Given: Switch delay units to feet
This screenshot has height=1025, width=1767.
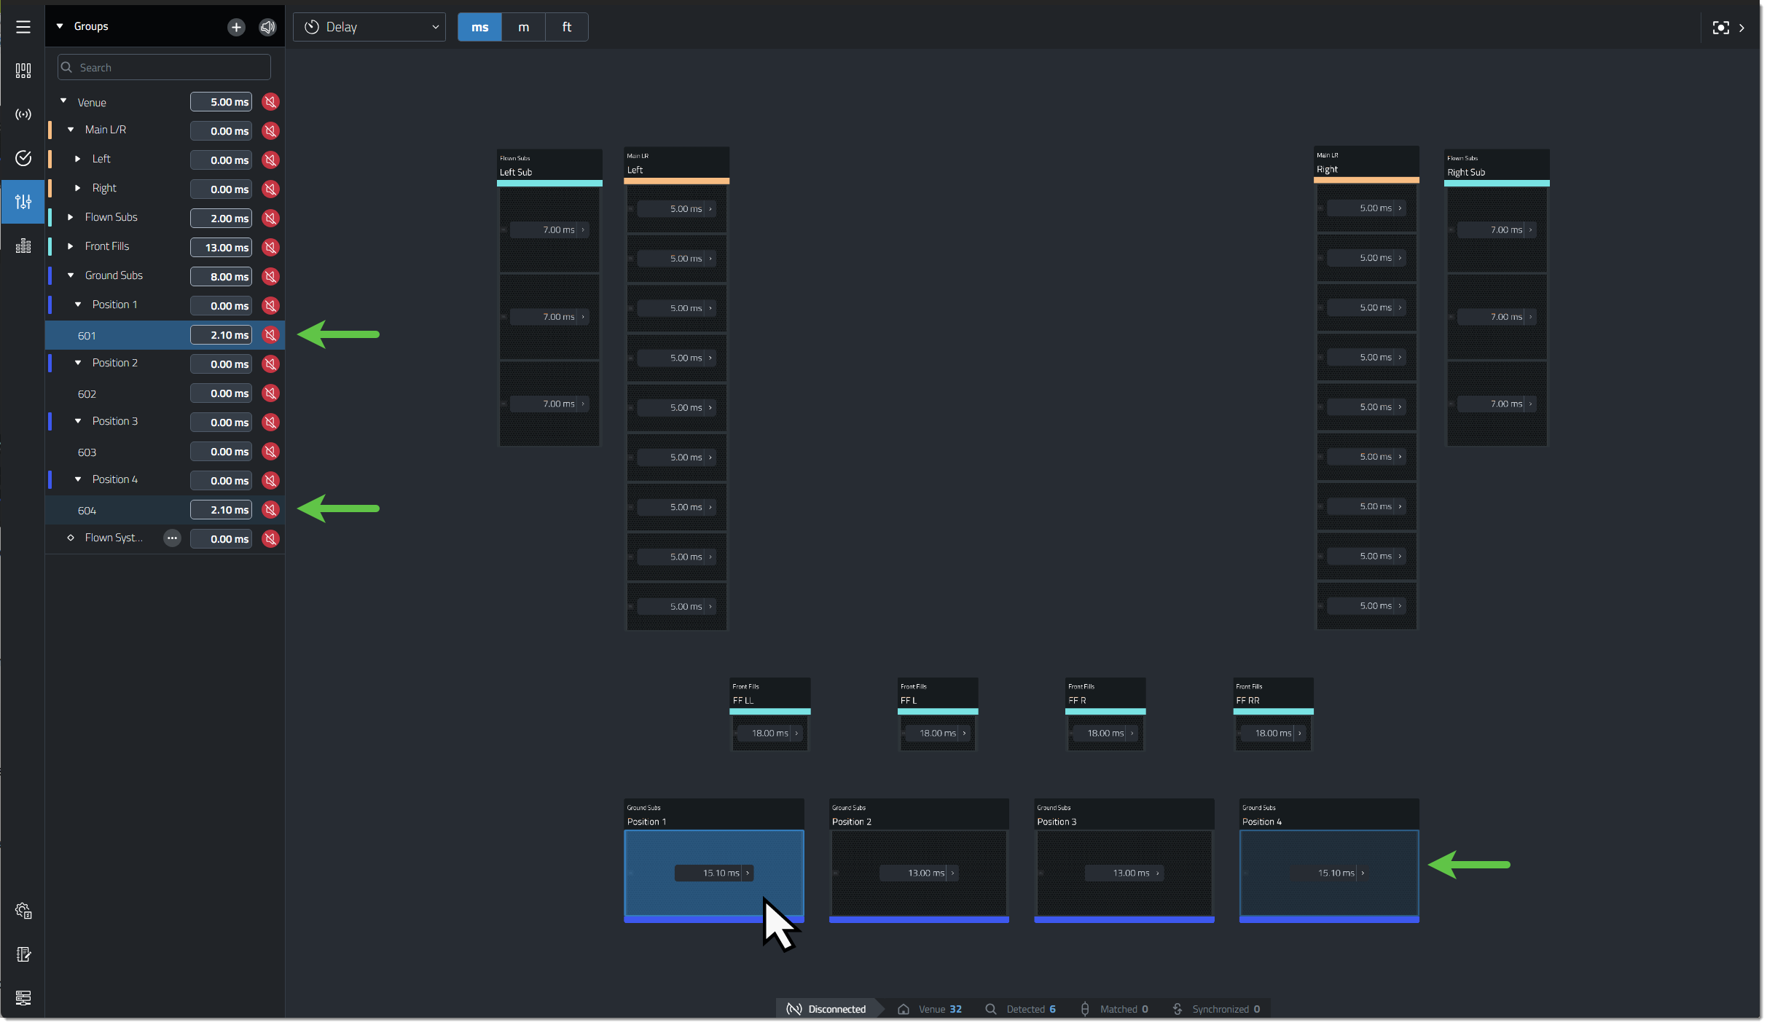Looking at the screenshot, I should 567,27.
